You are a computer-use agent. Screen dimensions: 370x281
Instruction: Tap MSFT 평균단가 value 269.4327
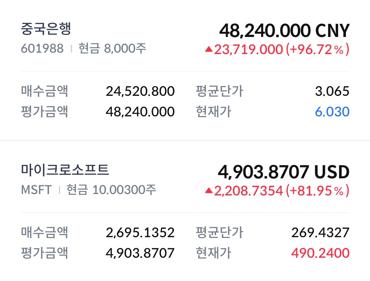[320, 233]
